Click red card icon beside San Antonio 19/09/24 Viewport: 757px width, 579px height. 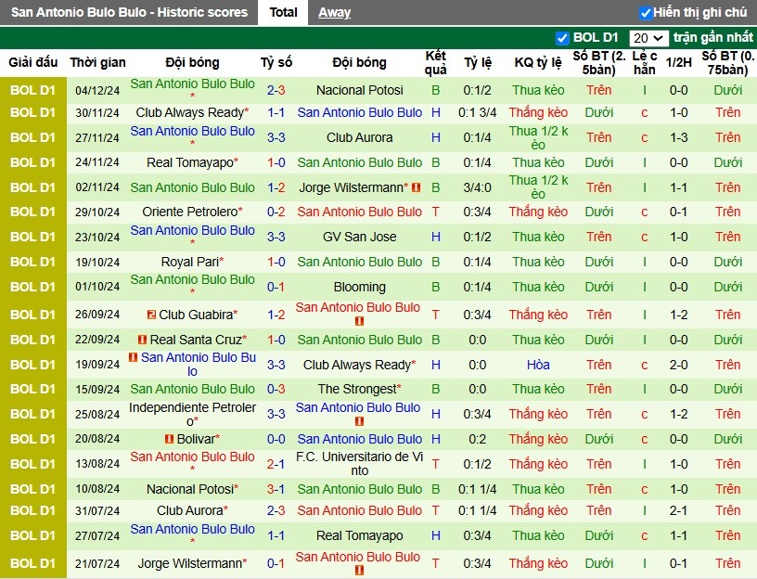tap(134, 357)
